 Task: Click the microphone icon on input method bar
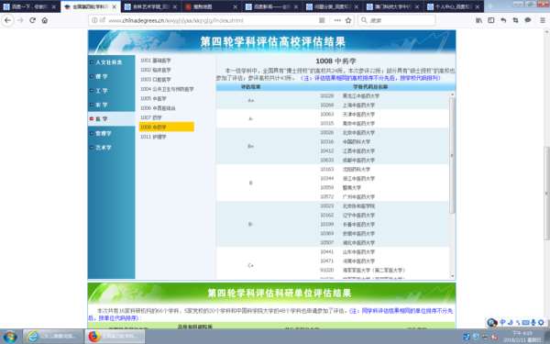(533, 322)
